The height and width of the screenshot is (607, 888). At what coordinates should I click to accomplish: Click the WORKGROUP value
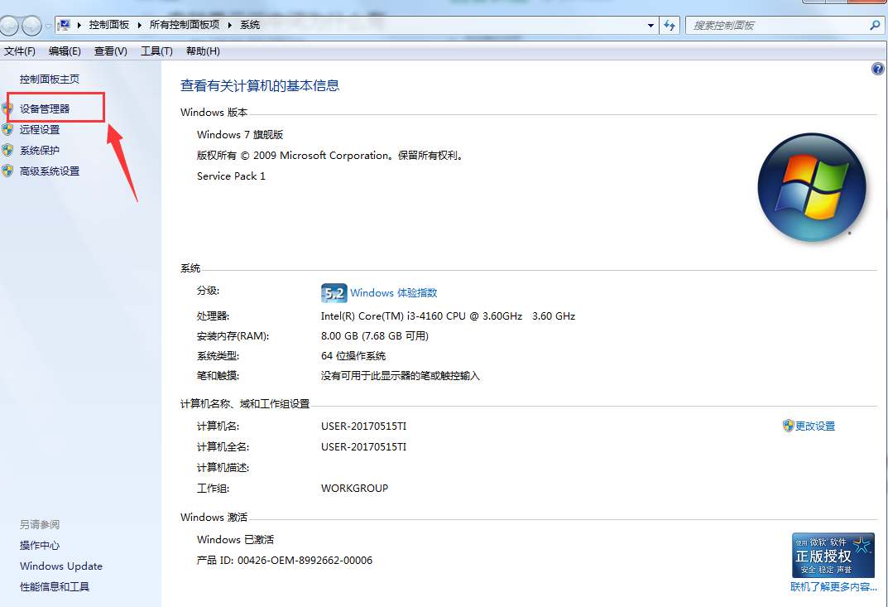tap(354, 489)
